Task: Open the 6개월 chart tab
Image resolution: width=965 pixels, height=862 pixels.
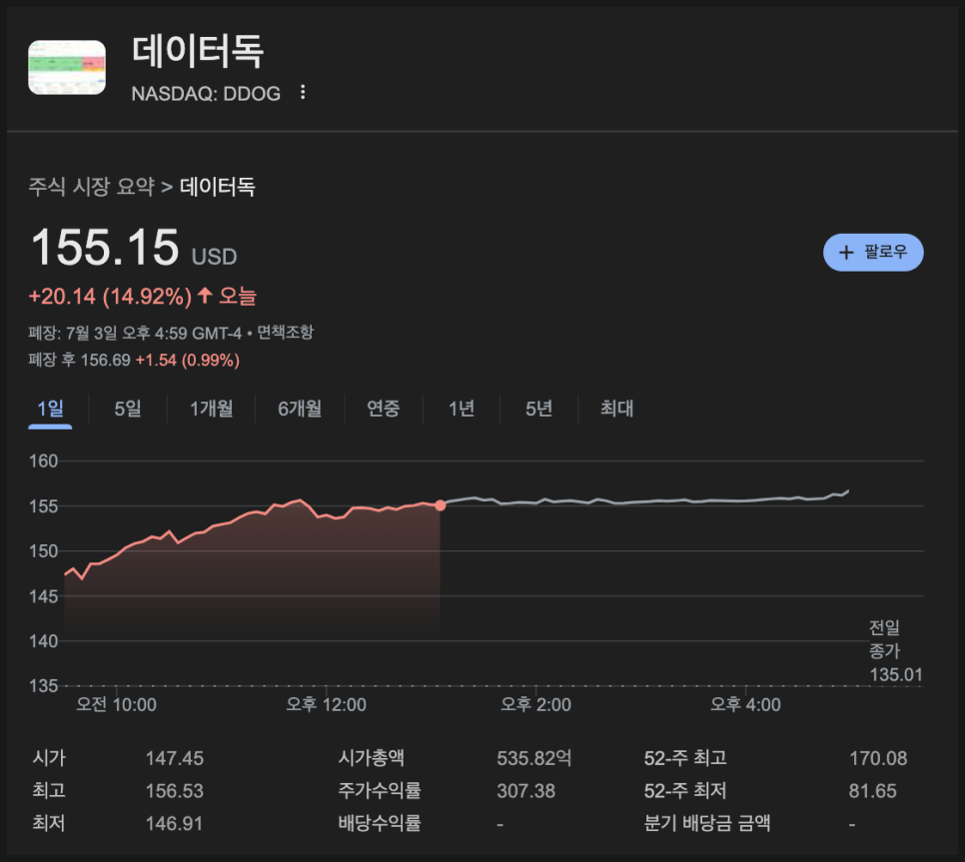Action: coord(300,409)
